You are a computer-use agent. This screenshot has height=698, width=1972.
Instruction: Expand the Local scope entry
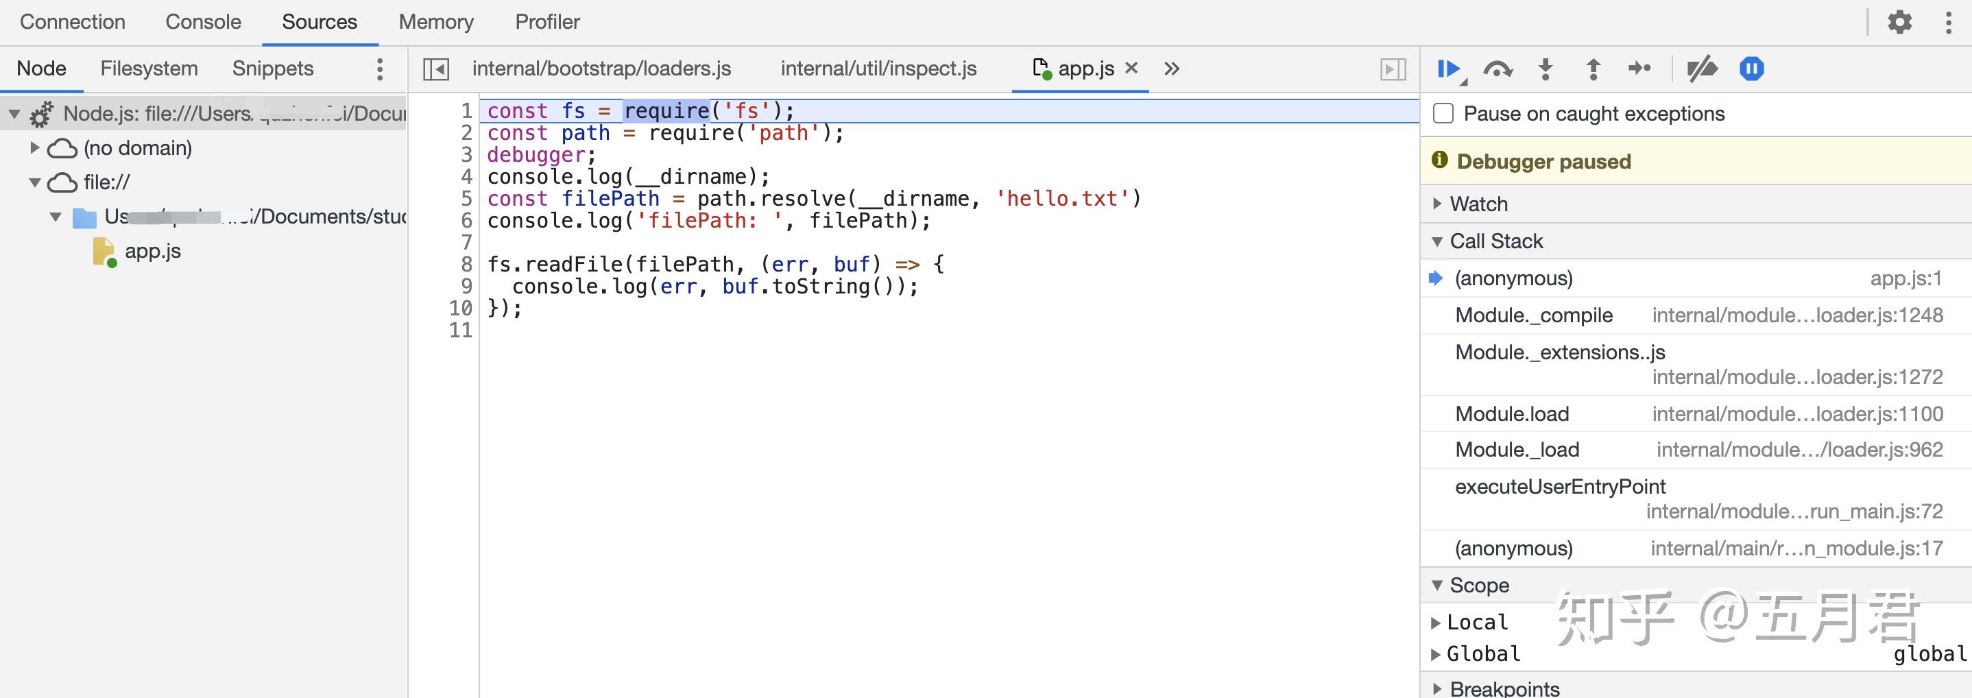tap(1438, 621)
